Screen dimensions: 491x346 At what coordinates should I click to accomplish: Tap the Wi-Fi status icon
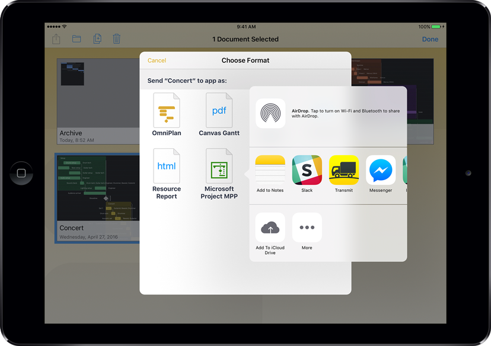(x=64, y=27)
